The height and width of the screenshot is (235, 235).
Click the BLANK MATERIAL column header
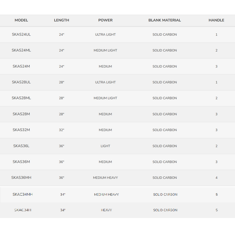(x=164, y=20)
